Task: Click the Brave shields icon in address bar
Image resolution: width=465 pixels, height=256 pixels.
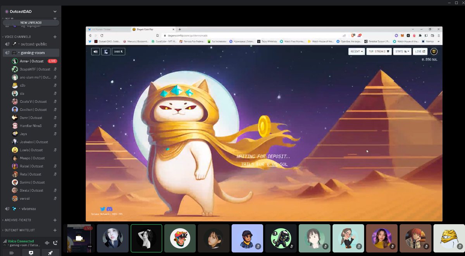Action: click(353, 35)
